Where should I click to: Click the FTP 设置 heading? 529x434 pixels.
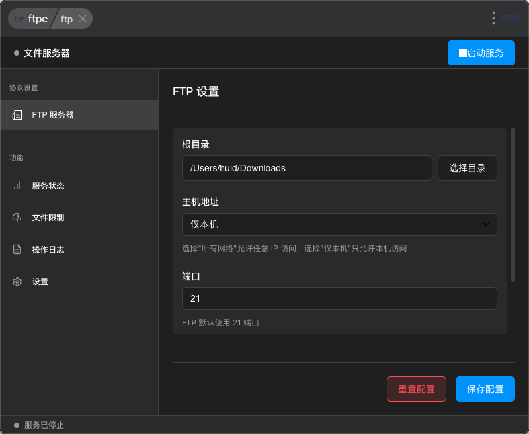(196, 91)
